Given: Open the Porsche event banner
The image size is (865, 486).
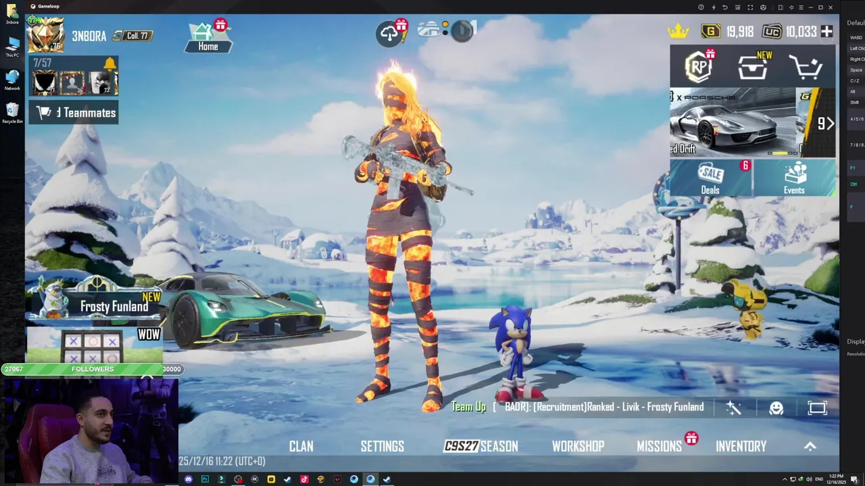Looking at the screenshot, I should pos(734,123).
